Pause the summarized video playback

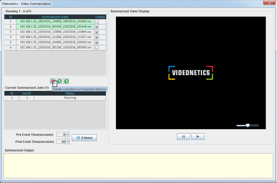point(184,137)
